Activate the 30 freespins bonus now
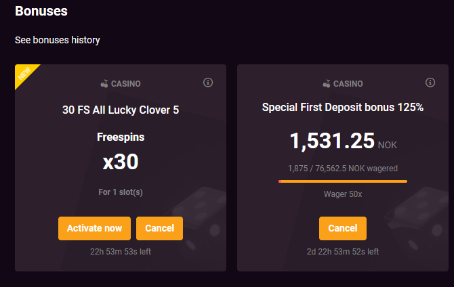The image size is (454, 287). coord(94,228)
